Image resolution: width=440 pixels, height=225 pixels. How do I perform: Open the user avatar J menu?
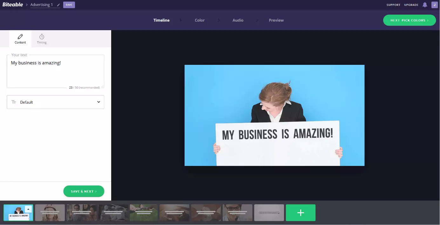tap(434, 5)
